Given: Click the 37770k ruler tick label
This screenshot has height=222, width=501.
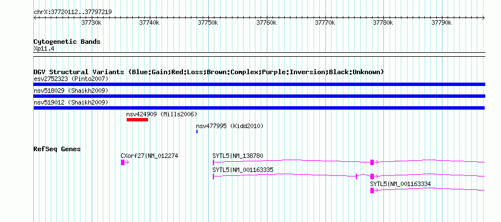Looking at the screenshot, I should coord(325,22).
